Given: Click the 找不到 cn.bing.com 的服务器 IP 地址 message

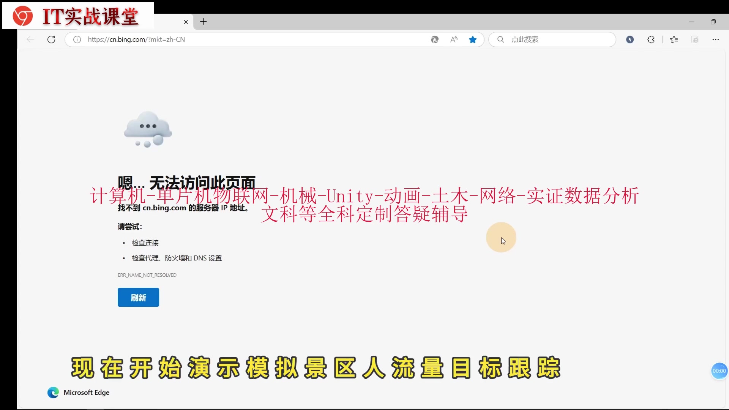Looking at the screenshot, I should [183, 208].
